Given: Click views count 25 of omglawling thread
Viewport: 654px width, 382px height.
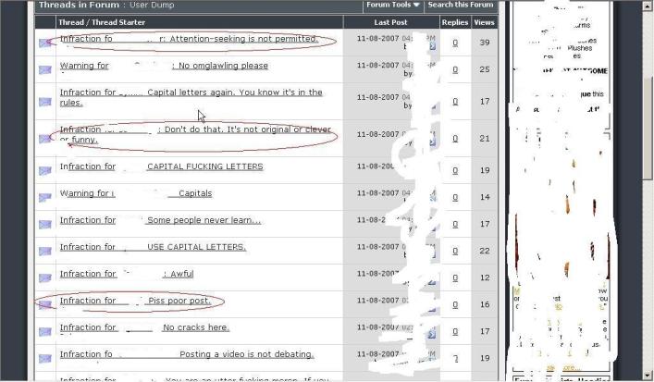Looking at the screenshot, I should tap(484, 69).
